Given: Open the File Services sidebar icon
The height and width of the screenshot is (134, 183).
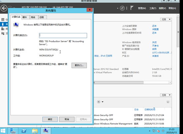Looking at the screenshot, I should 3,33.
